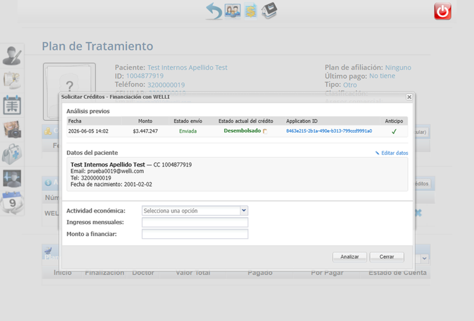
Task: Open the patient edit sidebar icon
Action: [x=12, y=56]
